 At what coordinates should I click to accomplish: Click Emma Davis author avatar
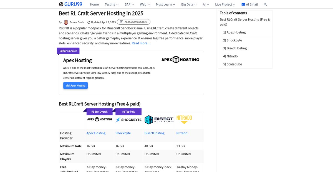pos(66,22)
